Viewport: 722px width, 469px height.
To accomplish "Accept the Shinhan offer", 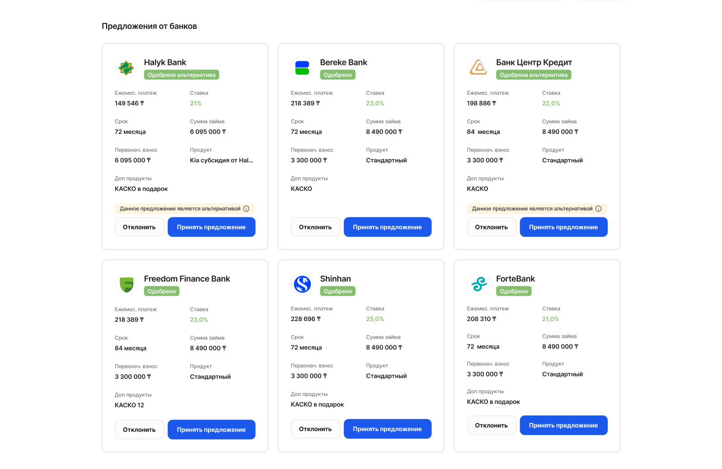I will click(x=387, y=429).
